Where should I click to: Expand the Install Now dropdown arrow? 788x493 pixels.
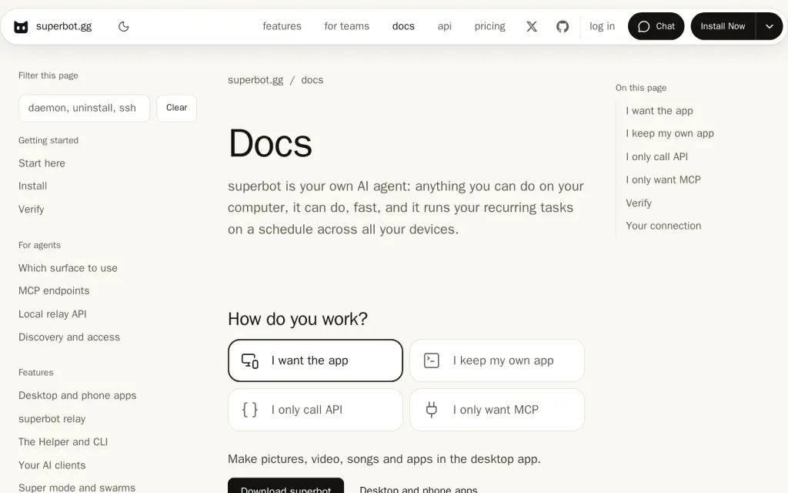click(769, 26)
